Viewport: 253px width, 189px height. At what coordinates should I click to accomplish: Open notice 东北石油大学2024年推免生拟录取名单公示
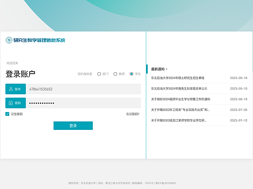coord(179,89)
